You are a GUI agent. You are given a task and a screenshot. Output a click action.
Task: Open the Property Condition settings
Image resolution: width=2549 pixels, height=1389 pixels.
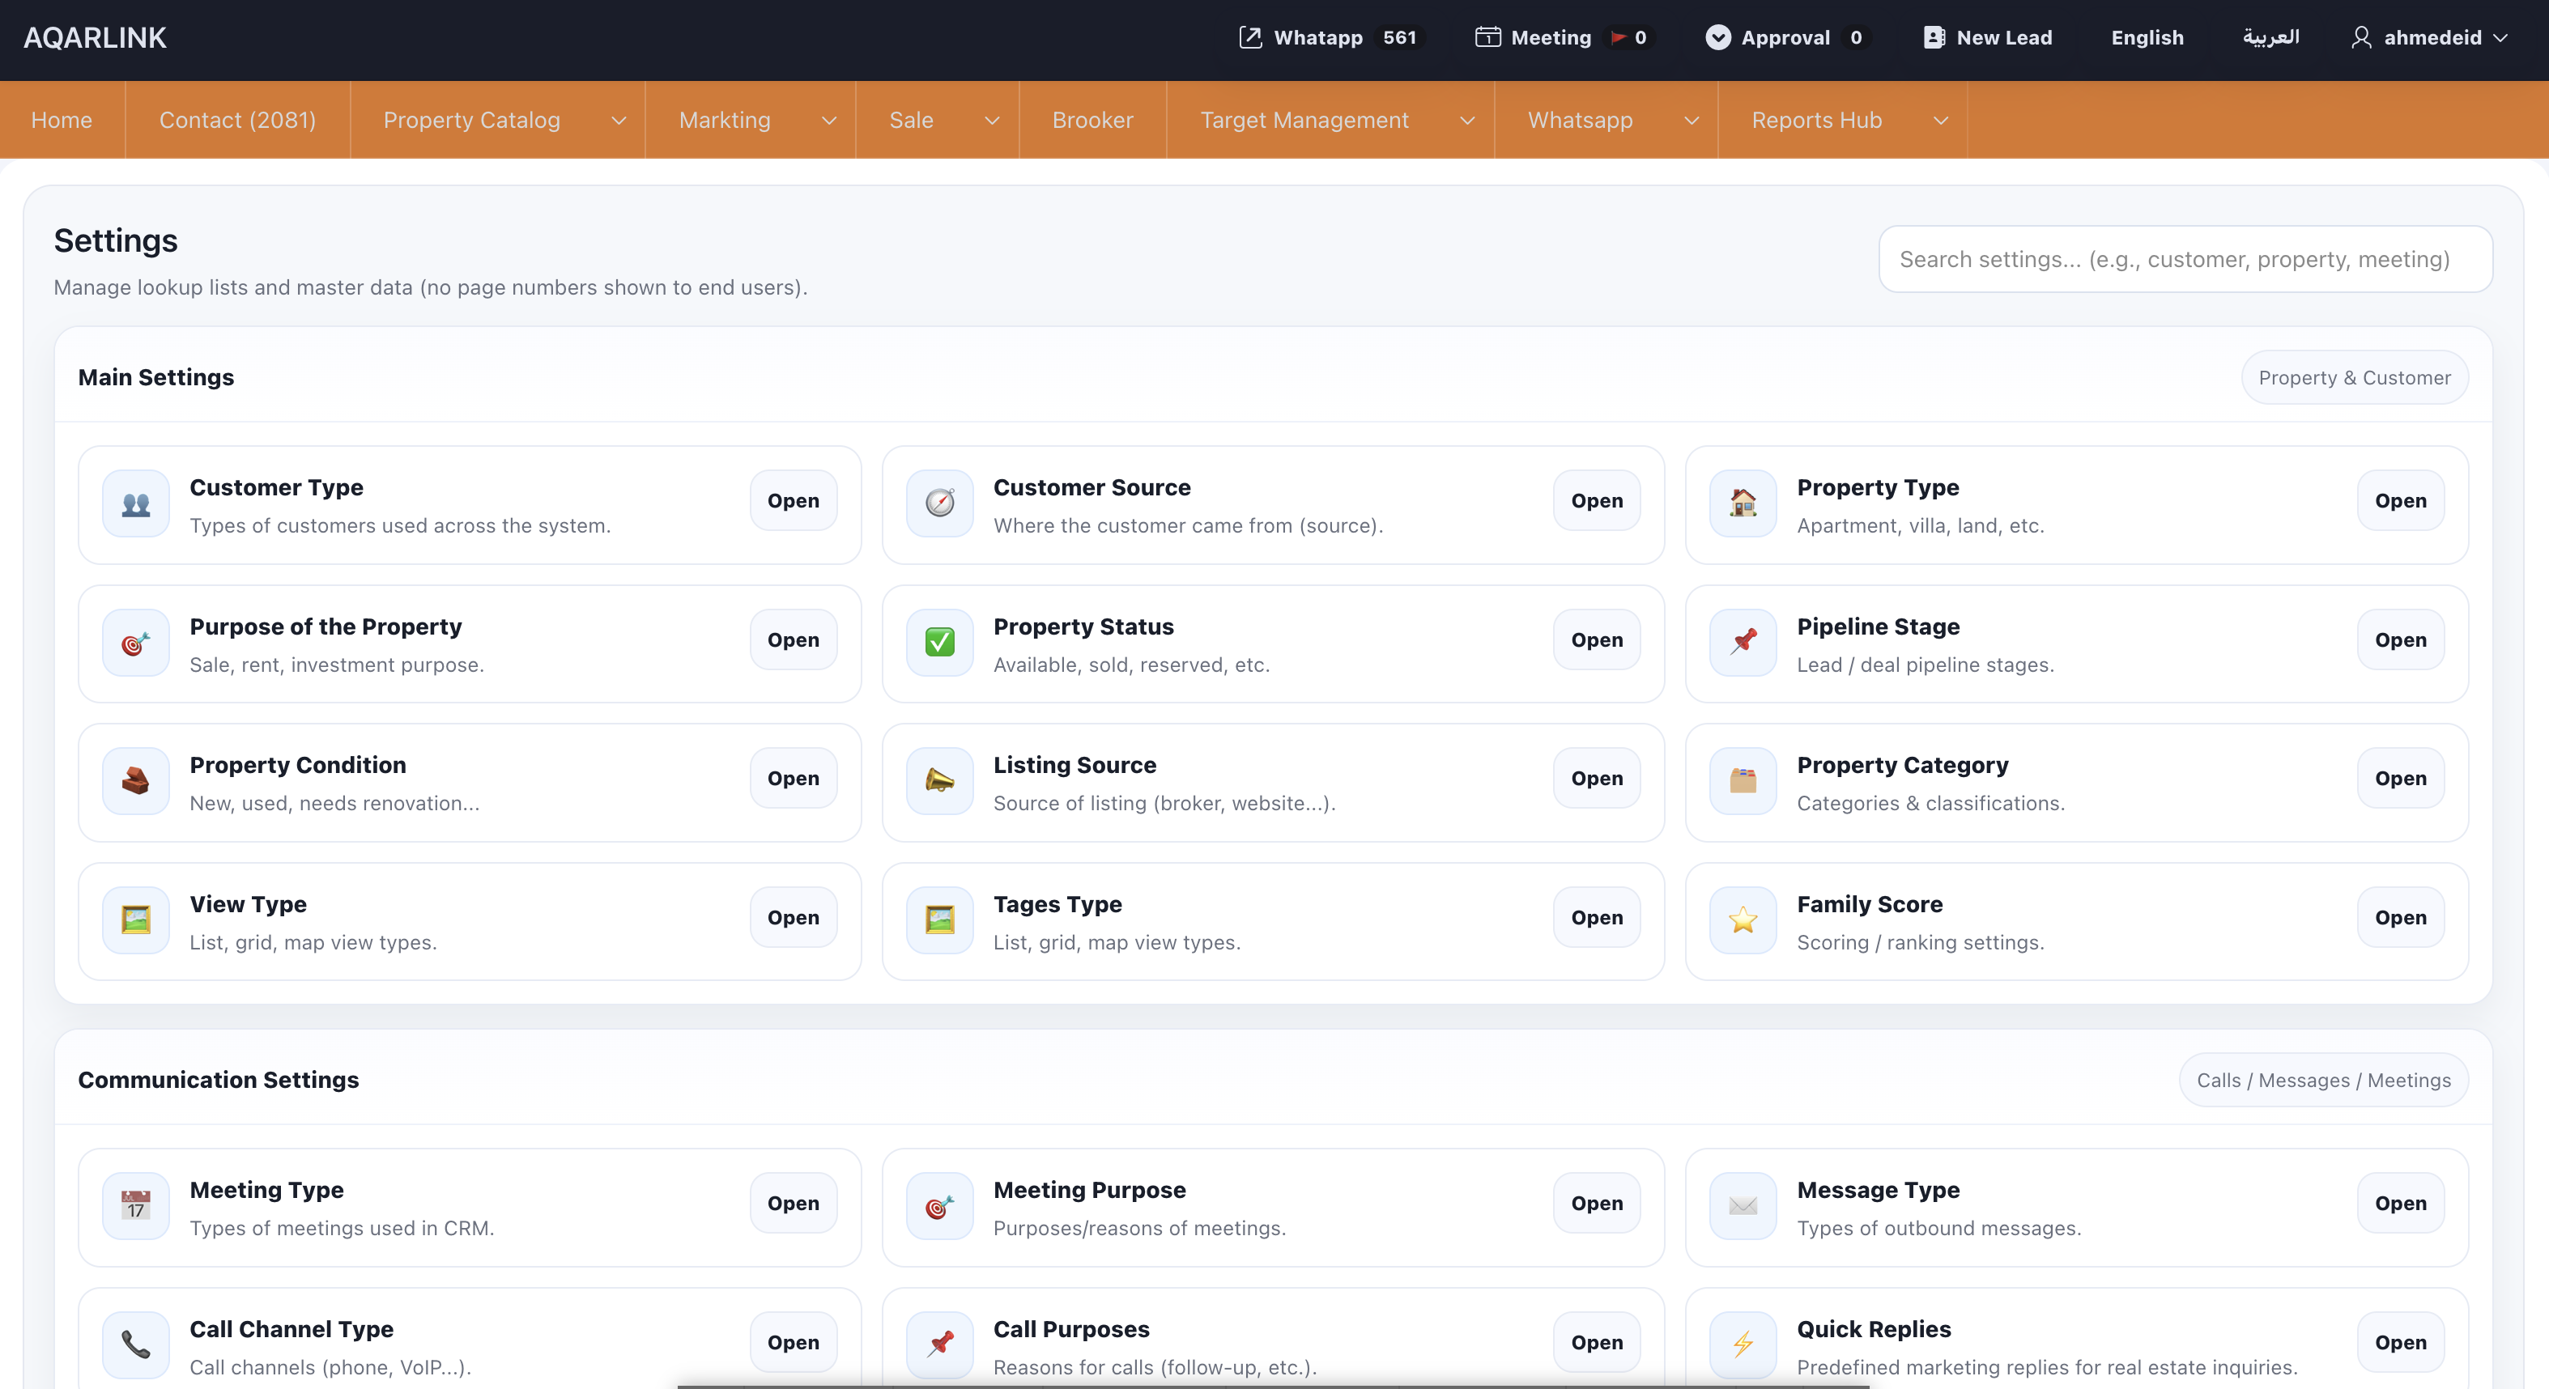point(793,779)
